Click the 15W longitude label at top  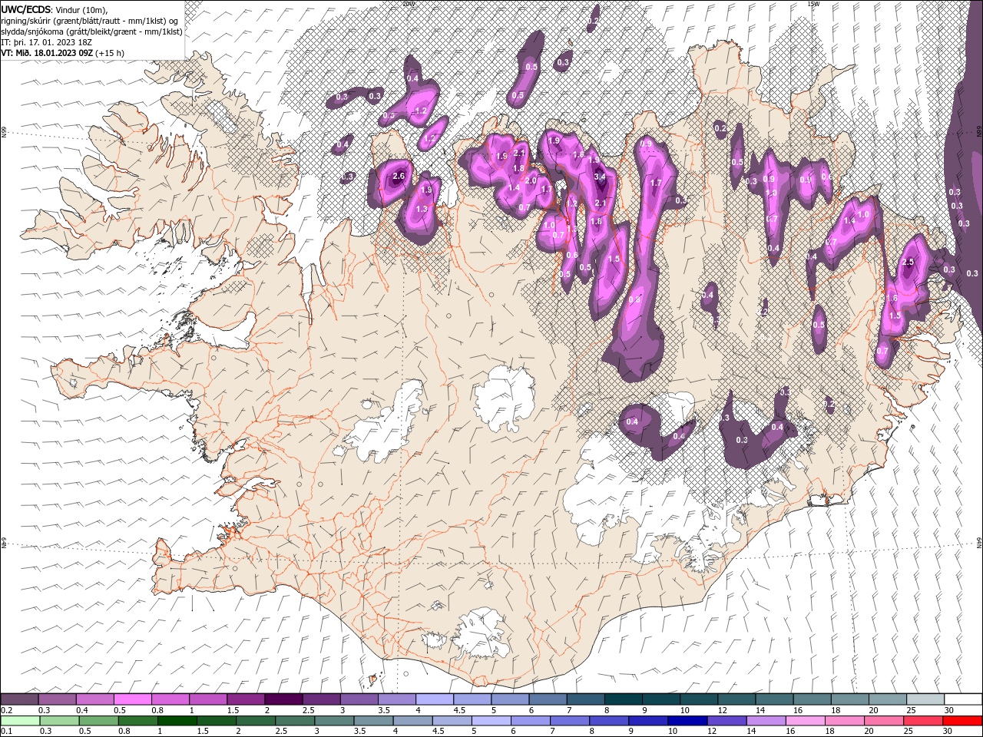813,4
